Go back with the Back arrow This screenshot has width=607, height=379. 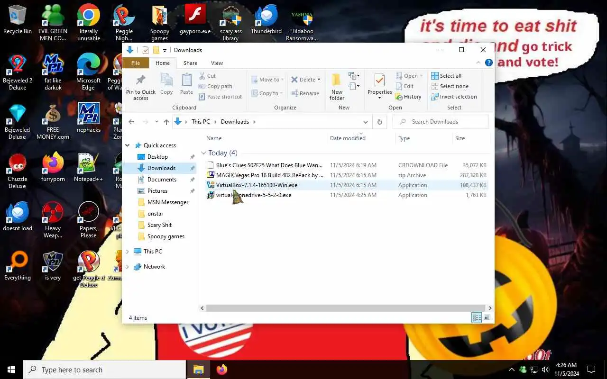(x=132, y=122)
